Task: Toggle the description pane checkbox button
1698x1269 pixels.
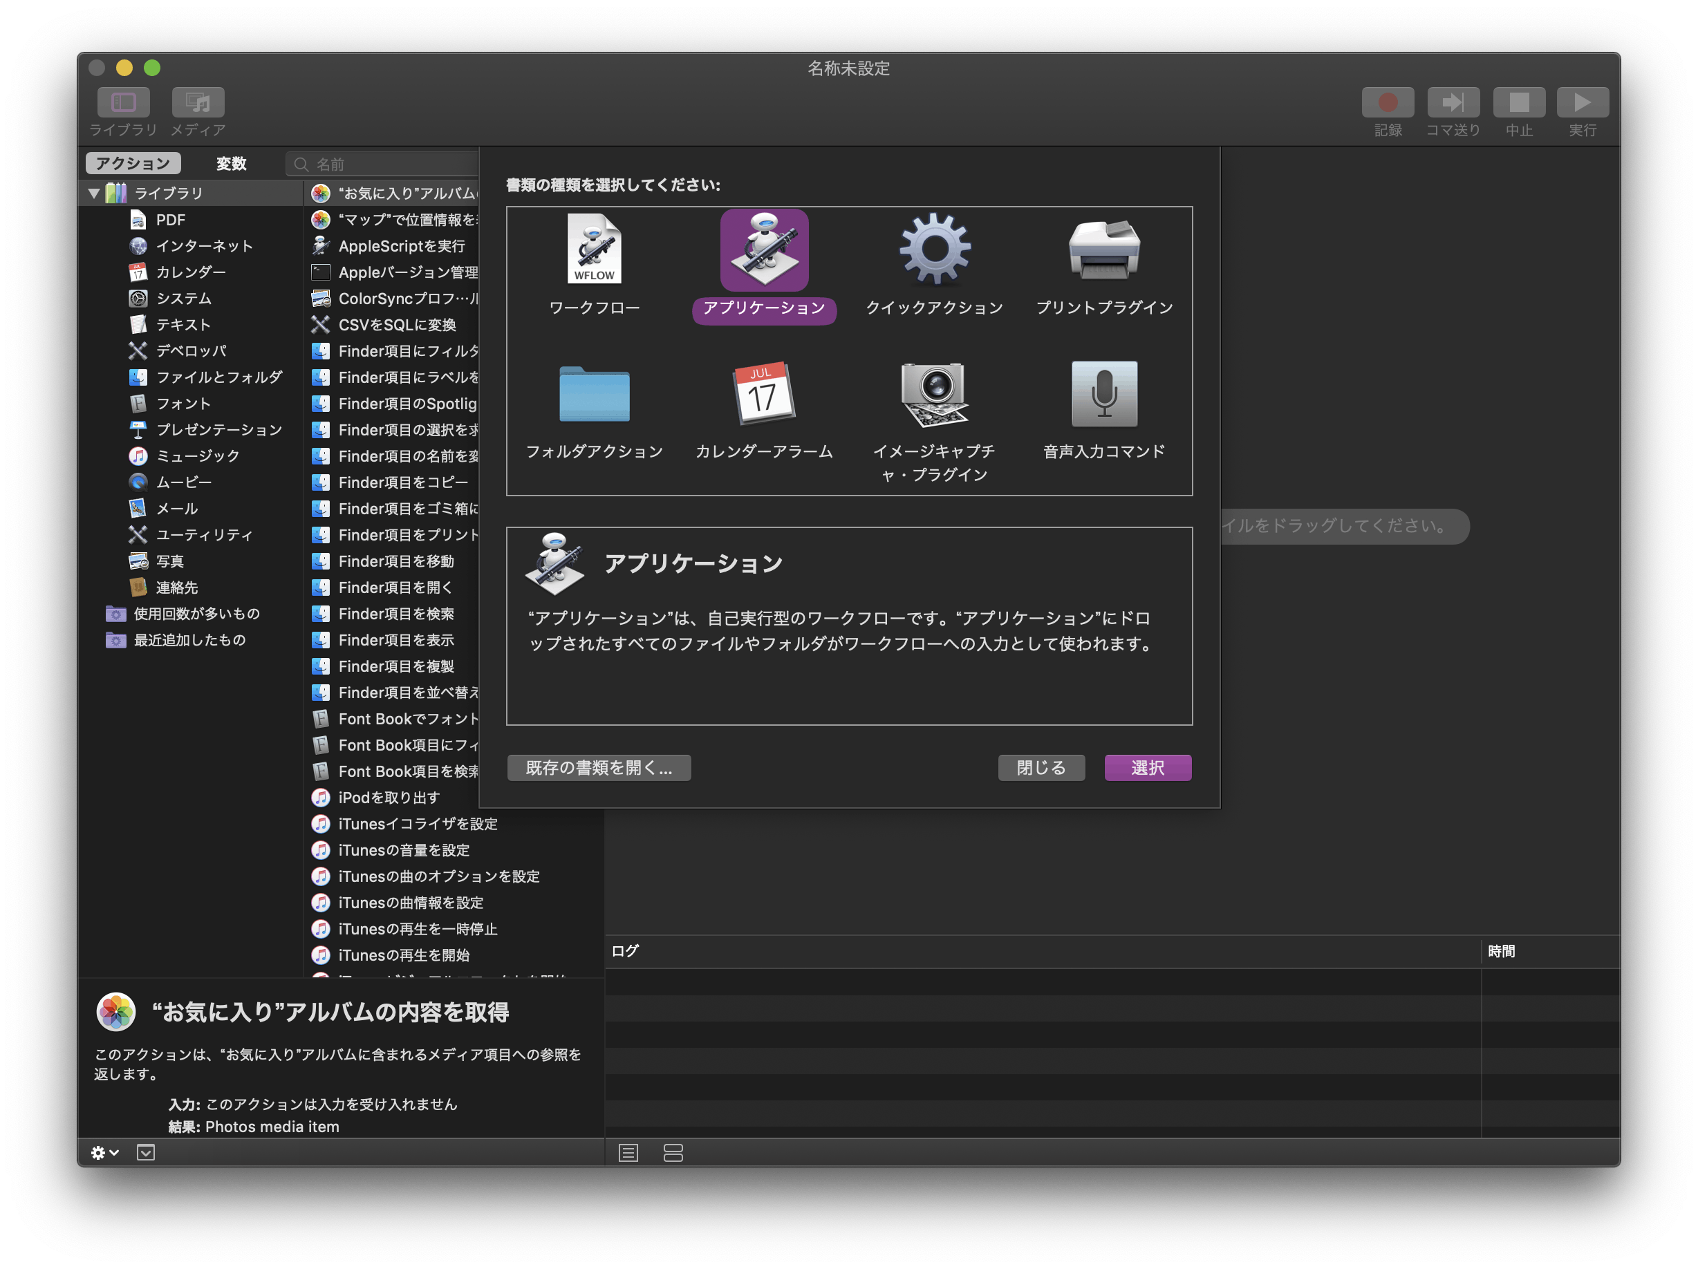Action: pos(145,1152)
